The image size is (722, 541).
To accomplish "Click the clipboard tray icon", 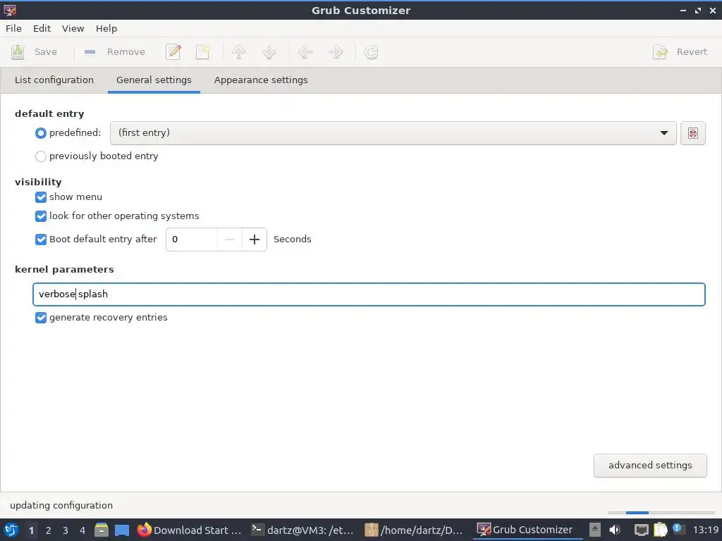I will [x=660, y=530].
